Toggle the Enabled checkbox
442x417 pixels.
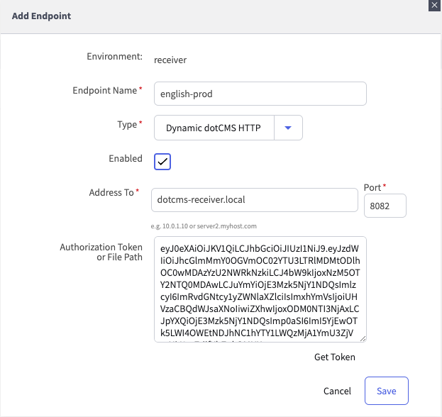tap(162, 162)
